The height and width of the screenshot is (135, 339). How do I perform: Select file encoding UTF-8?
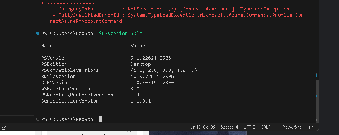249,127
